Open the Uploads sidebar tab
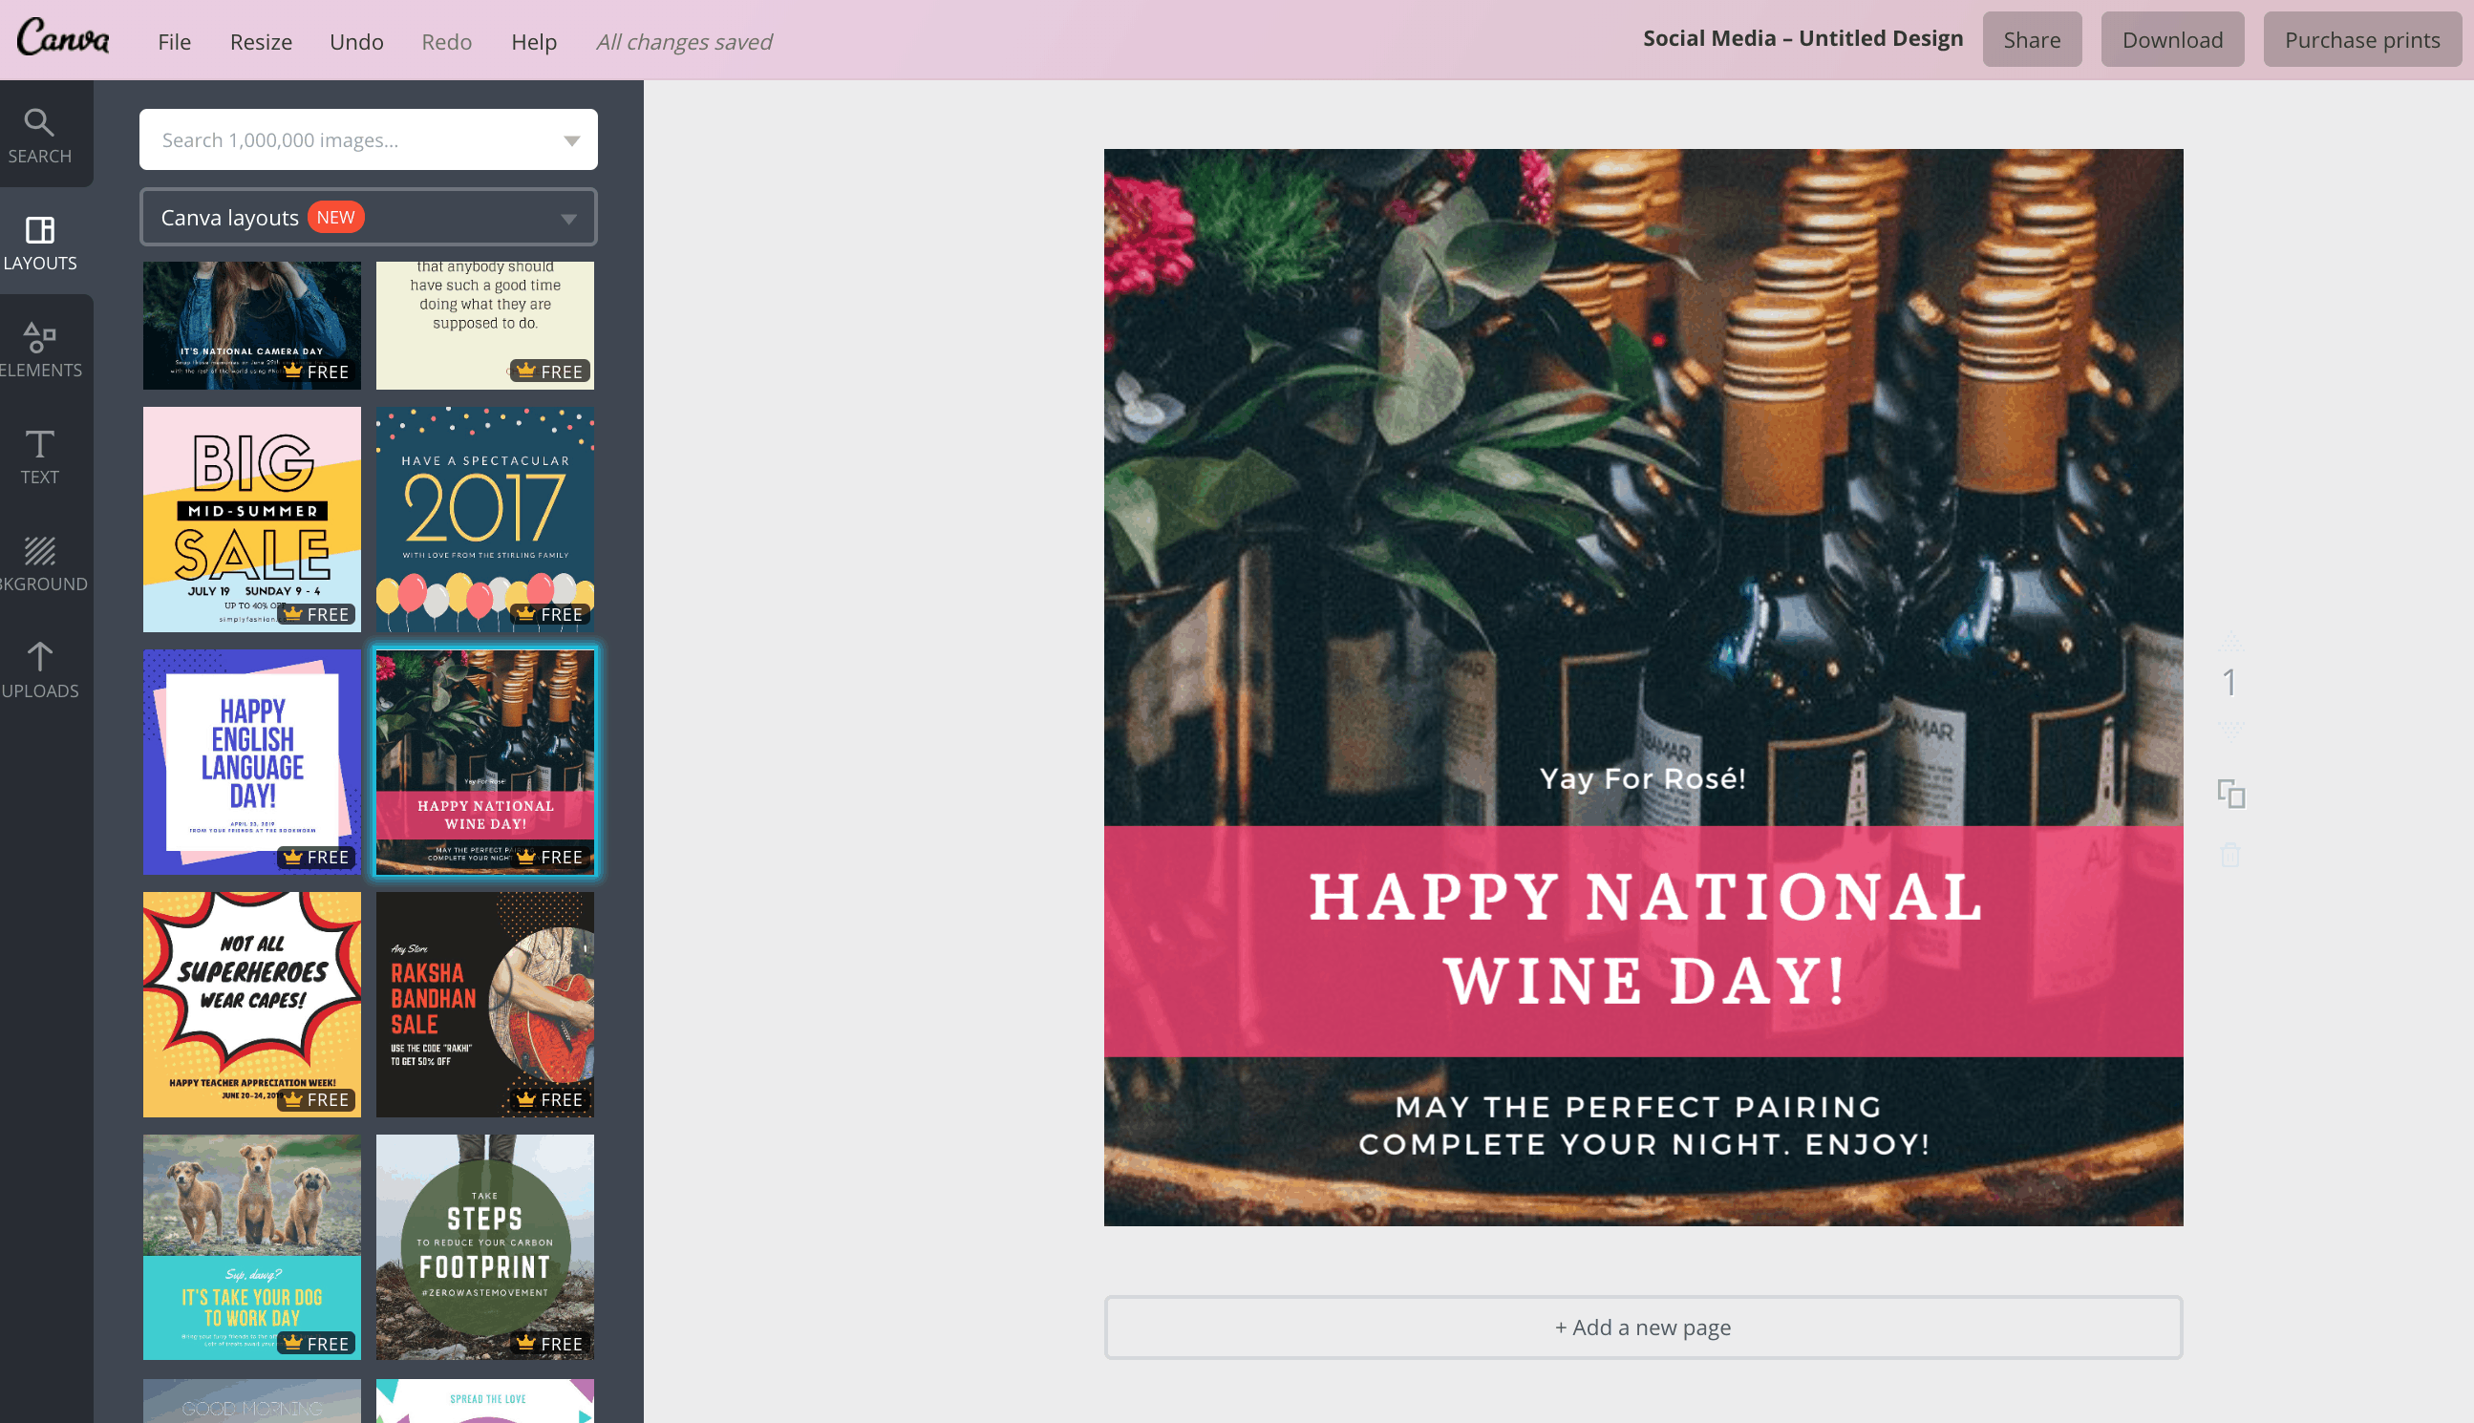 tap(39, 669)
